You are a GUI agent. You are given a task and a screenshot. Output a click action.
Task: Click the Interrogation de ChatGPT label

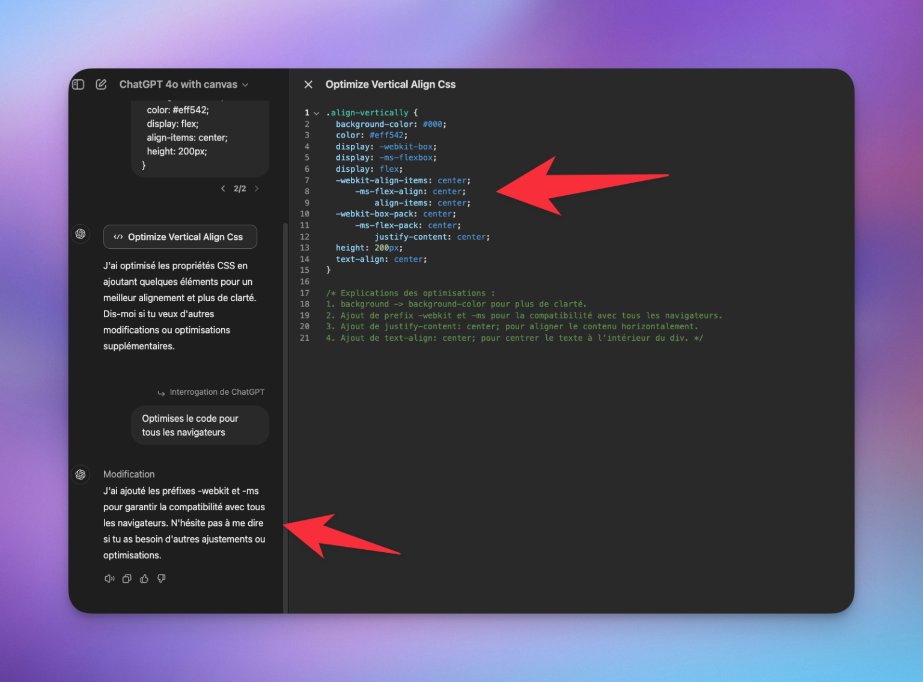tap(218, 392)
